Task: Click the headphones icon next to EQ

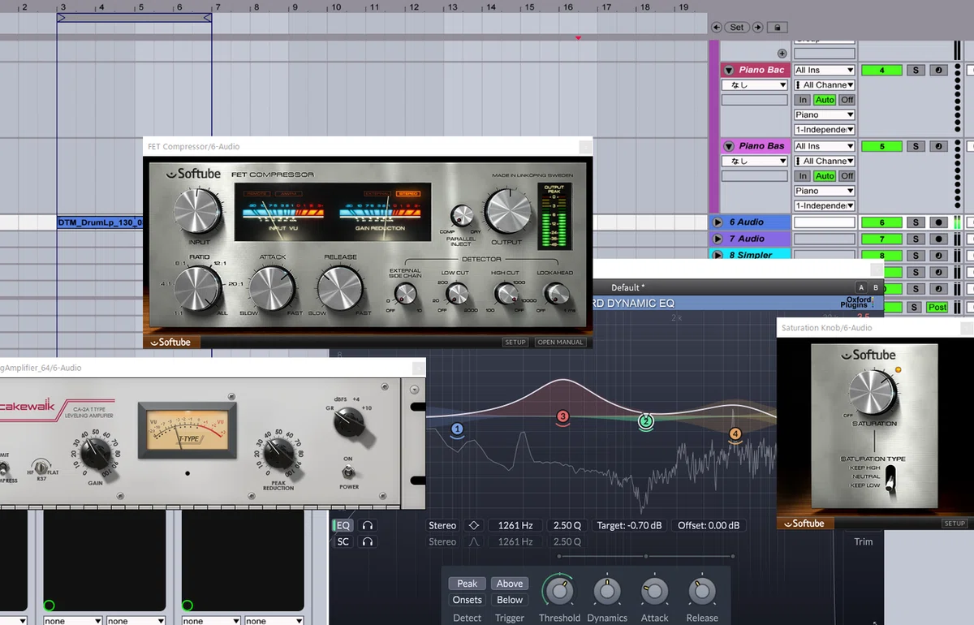Action: [x=368, y=525]
